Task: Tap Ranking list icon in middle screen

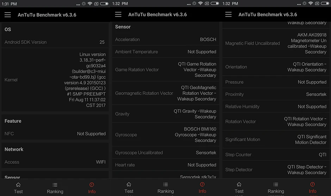Action: click(x=165, y=184)
